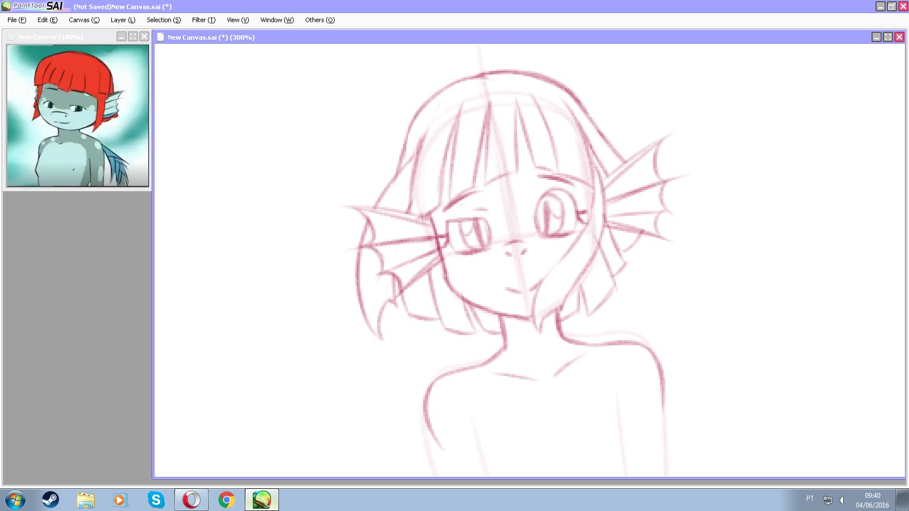Click the PaintTool SAI taskbar button
The image size is (909, 511).
point(262,500)
